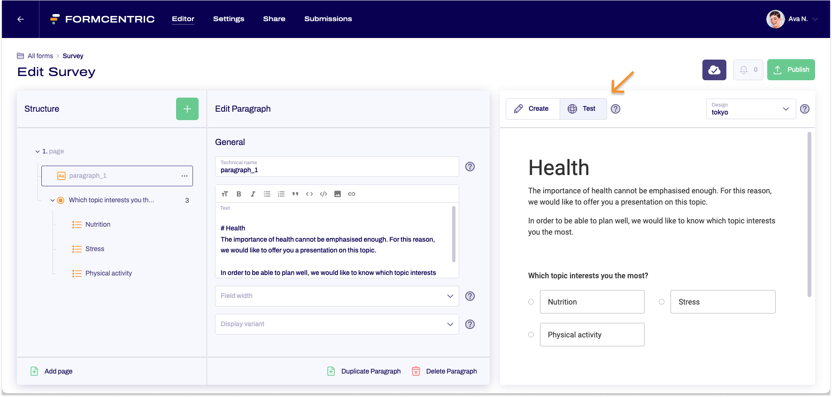Screen dimensions: 832x397
Task: Choose the Physical activity radio option
Action: pos(531,335)
